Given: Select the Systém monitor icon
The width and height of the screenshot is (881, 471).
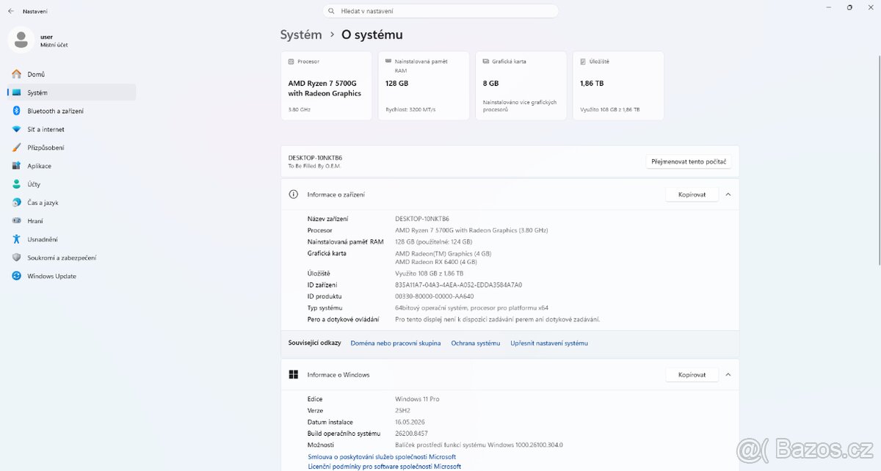Looking at the screenshot, I should (x=16, y=92).
